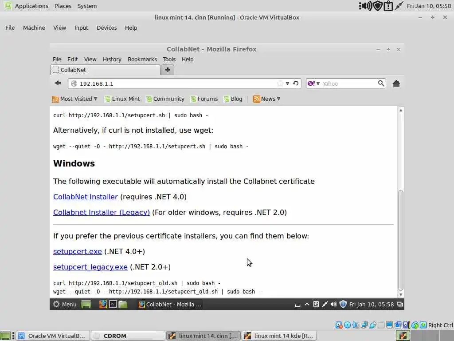
Task: Open VirtualBox Help menu
Action: (131, 28)
